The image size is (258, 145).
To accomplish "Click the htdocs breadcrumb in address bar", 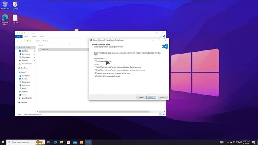I will [46, 41].
